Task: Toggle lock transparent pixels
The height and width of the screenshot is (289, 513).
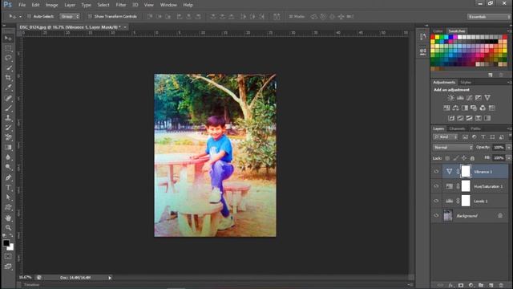Action: [447, 158]
